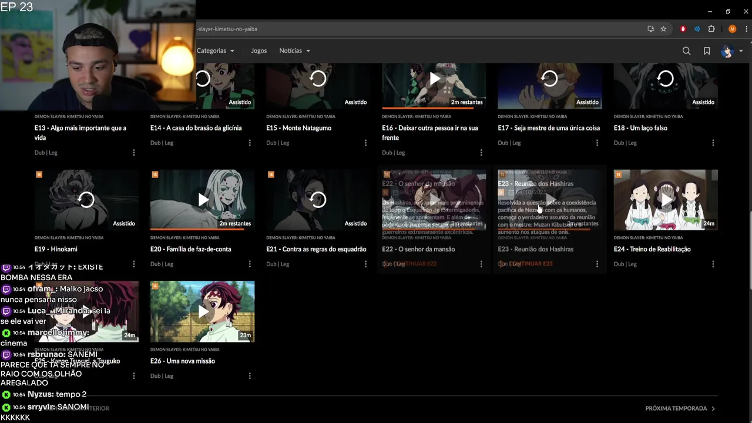This screenshot has height=423, width=752.
Task: Open E18 - Um laço falso title
Action: click(x=640, y=128)
